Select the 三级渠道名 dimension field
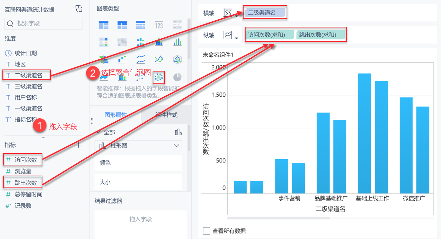441x239 pixels. [28, 86]
